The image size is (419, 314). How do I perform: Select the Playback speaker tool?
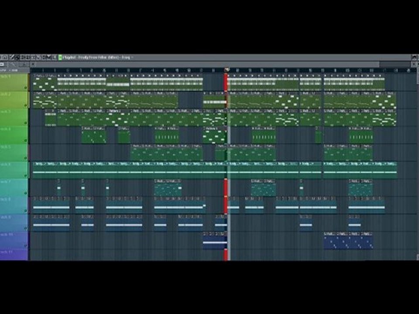(55, 57)
